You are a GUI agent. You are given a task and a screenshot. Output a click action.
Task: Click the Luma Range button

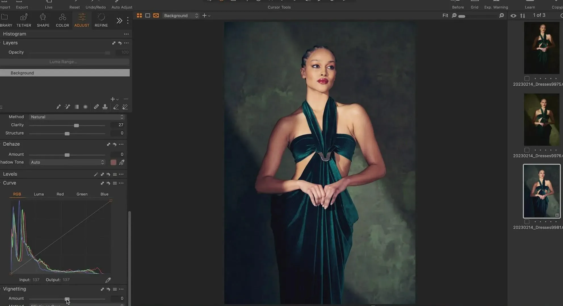[x=63, y=62]
